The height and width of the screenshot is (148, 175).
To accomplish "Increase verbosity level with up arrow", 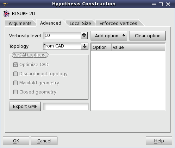I will 84,34.
